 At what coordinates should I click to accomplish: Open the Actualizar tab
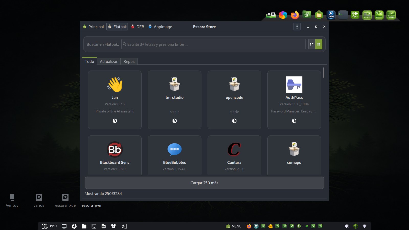[x=109, y=61]
